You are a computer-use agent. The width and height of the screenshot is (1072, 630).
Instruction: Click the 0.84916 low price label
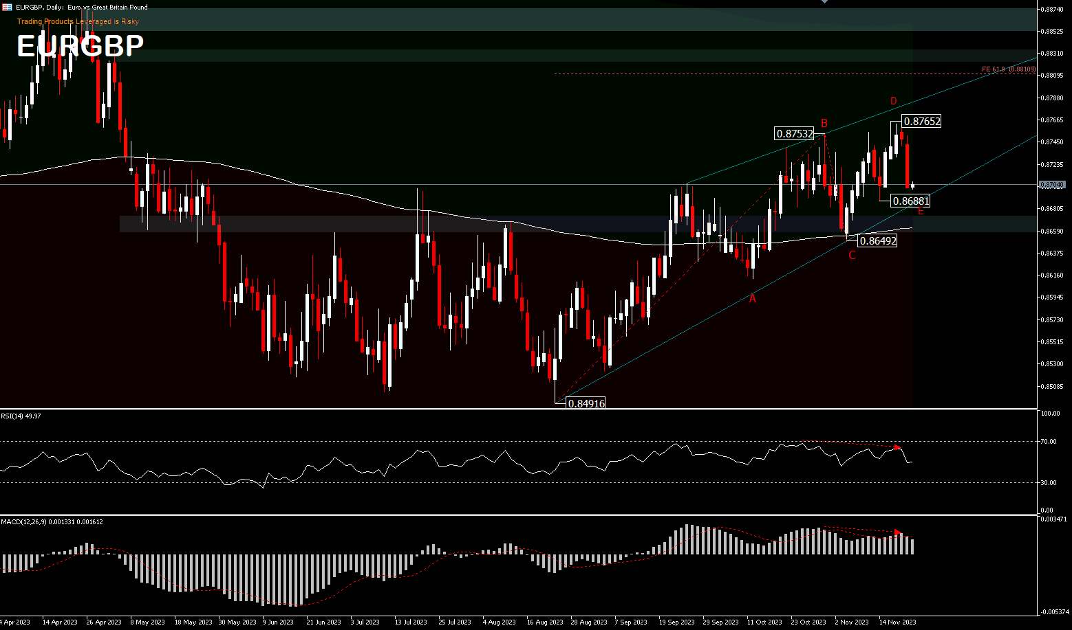tap(586, 403)
